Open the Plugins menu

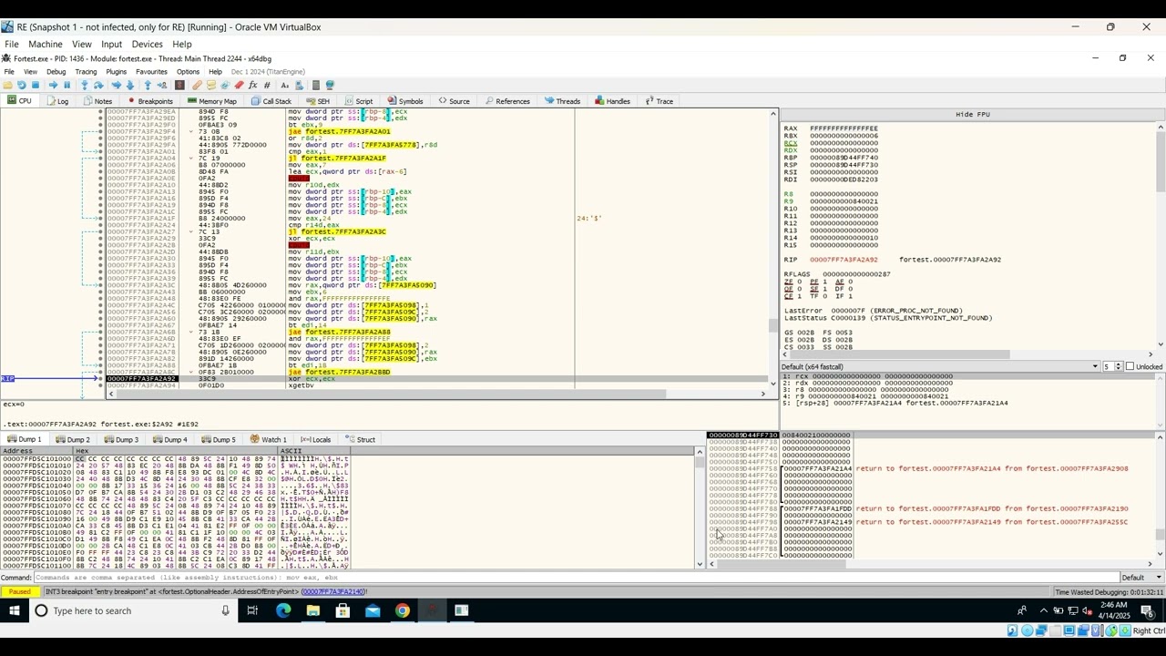point(116,72)
